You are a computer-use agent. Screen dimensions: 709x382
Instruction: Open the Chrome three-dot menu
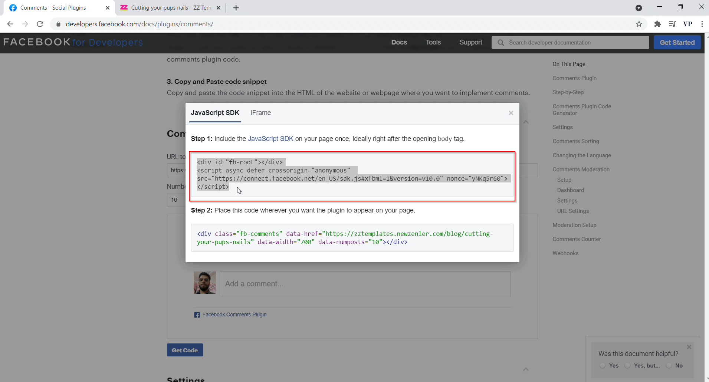702,24
